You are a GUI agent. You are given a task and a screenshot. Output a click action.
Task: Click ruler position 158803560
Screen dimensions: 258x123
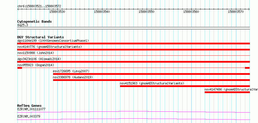click(191, 12)
